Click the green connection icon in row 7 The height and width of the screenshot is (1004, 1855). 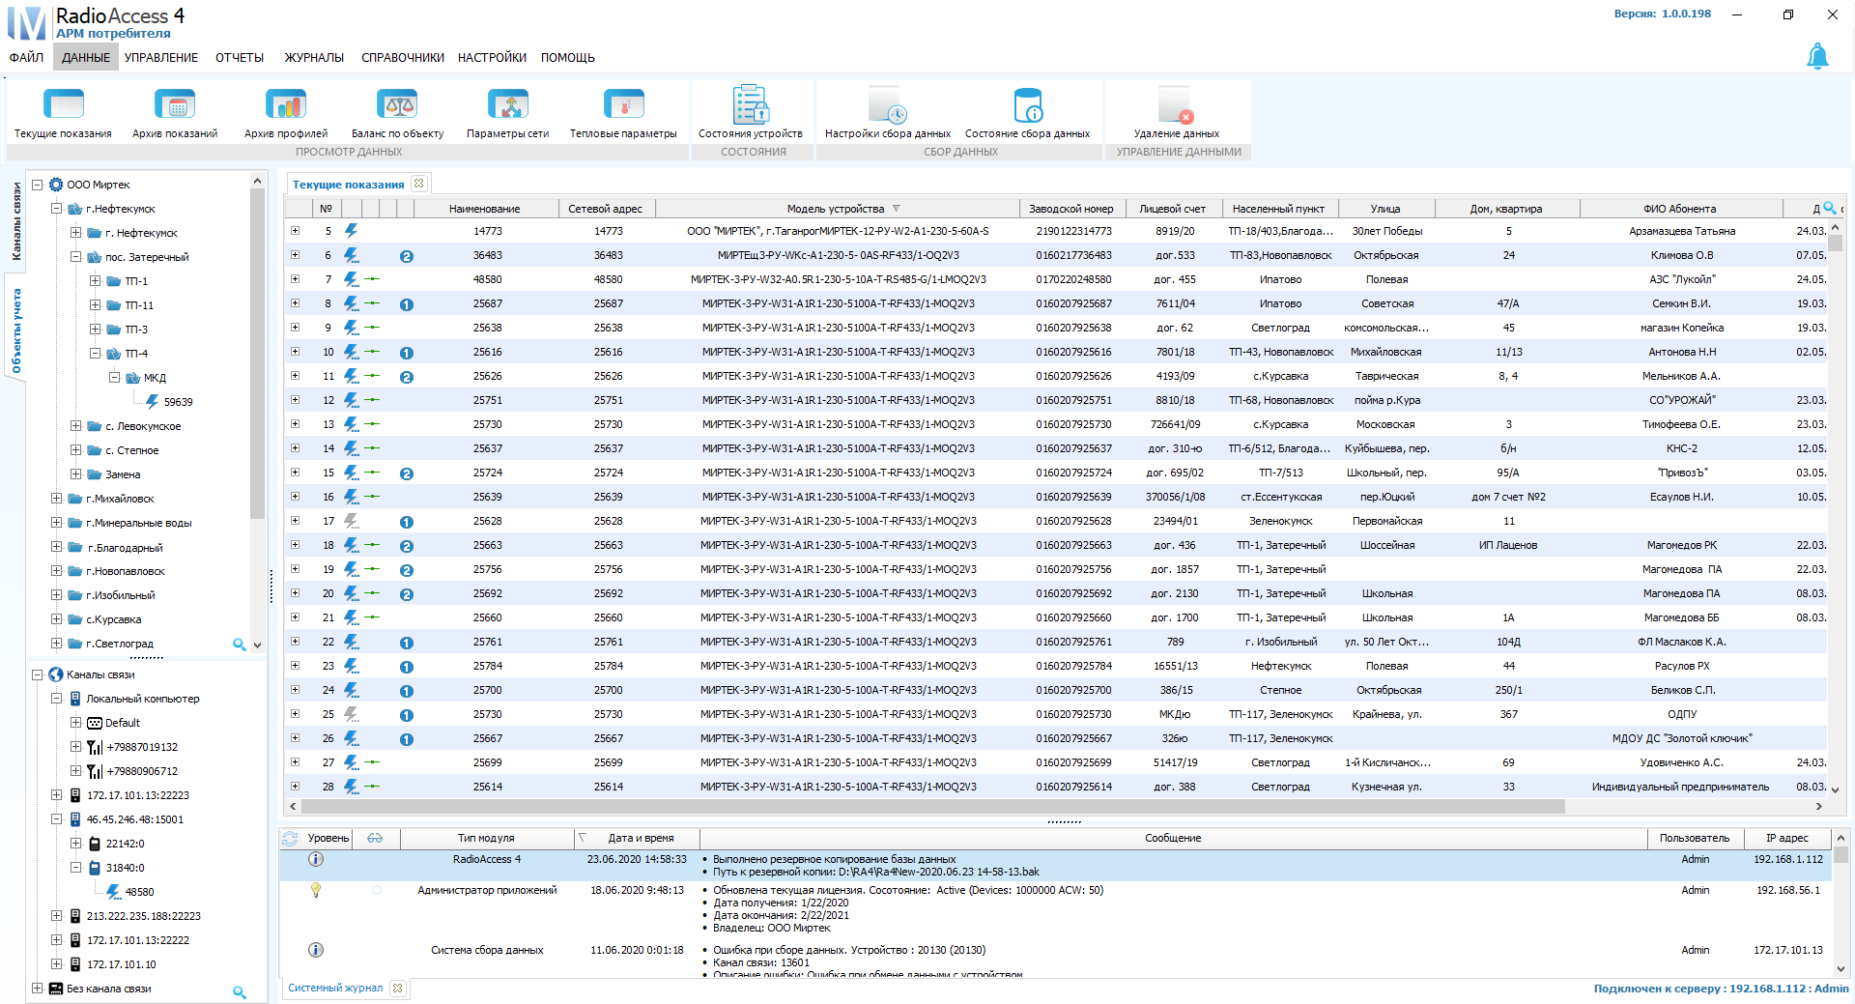click(372, 279)
